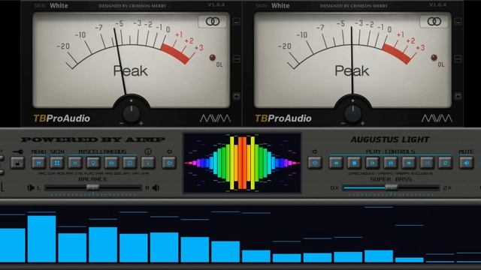This screenshot has height=270, width=481.
Task: Toggle the Repeat button
Action: coord(445,163)
